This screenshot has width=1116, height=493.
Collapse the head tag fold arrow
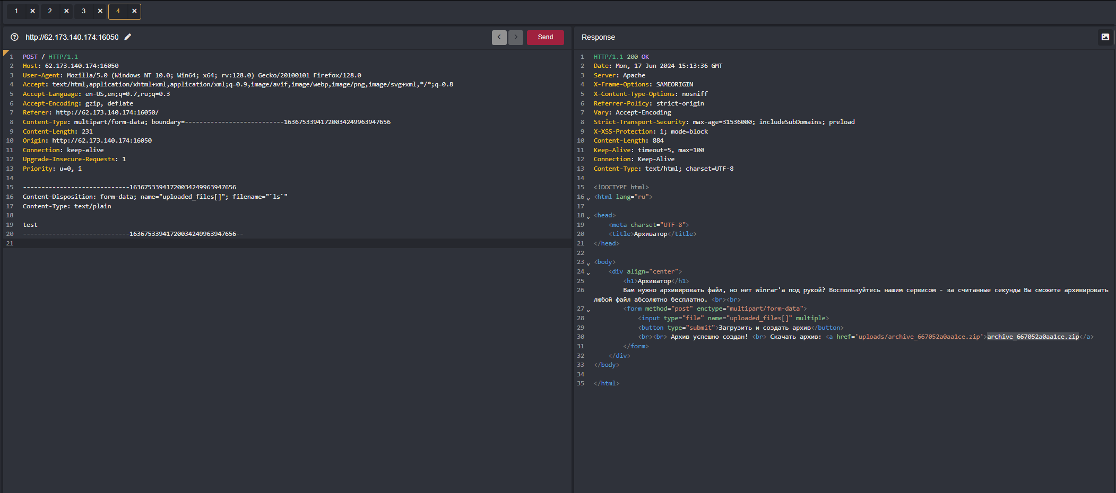pos(588,217)
